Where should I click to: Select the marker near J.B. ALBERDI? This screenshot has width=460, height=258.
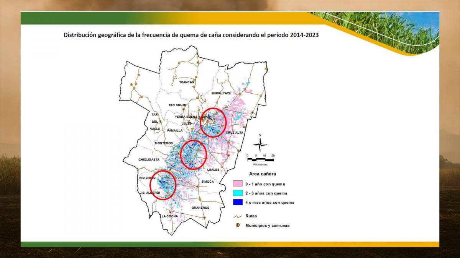(x=168, y=193)
